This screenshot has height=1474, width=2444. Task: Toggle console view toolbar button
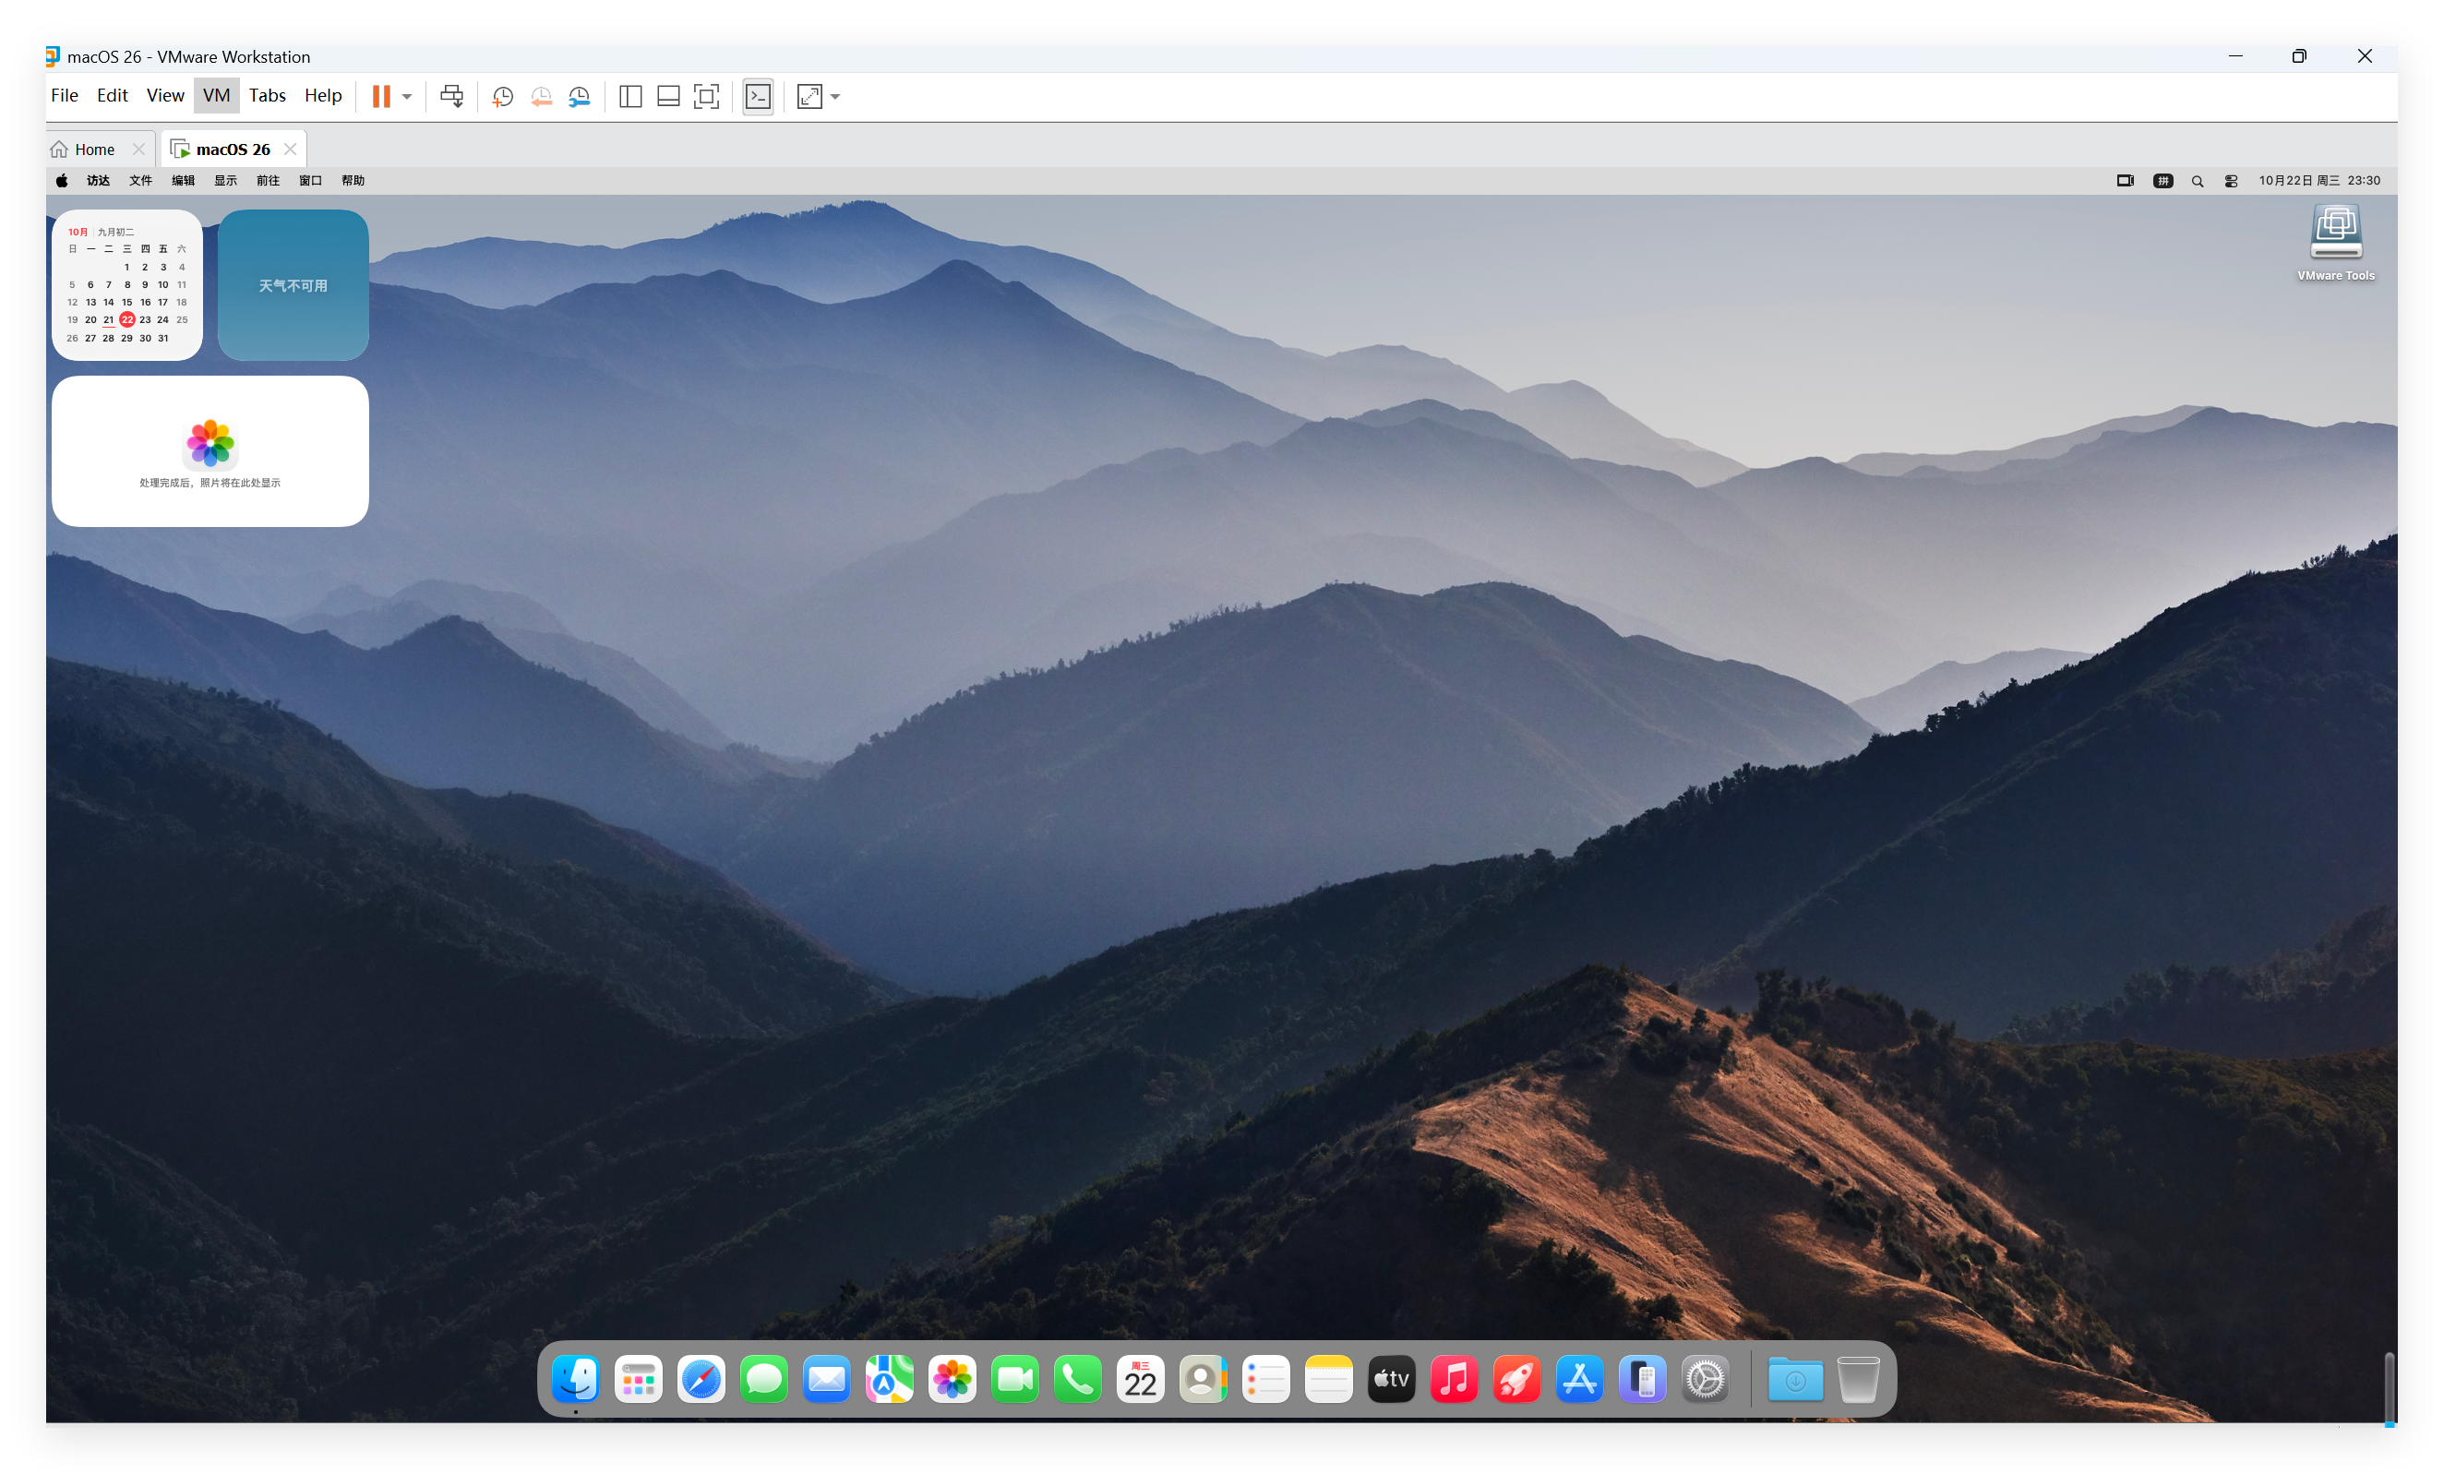758,96
